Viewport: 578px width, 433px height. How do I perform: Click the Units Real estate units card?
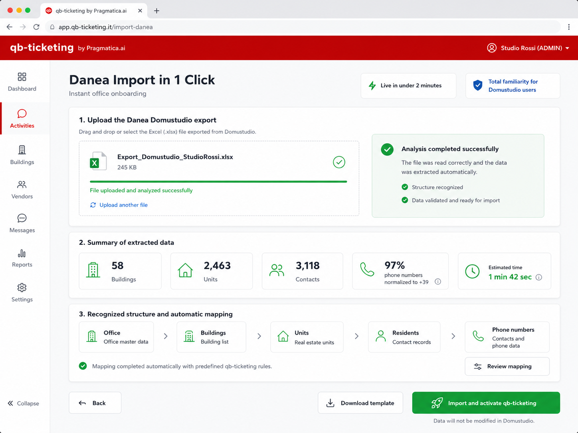(x=307, y=337)
